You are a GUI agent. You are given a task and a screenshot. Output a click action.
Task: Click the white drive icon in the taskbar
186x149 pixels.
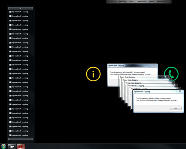[12, 146]
